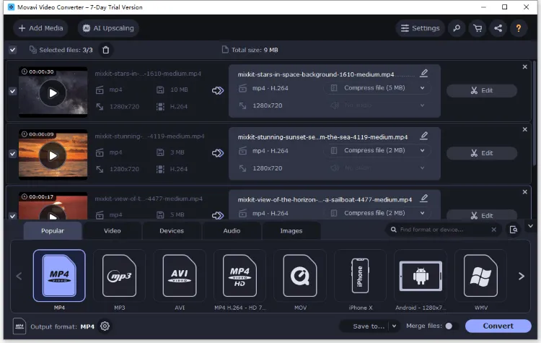Open the Settings menu button

tap(420, 28)
